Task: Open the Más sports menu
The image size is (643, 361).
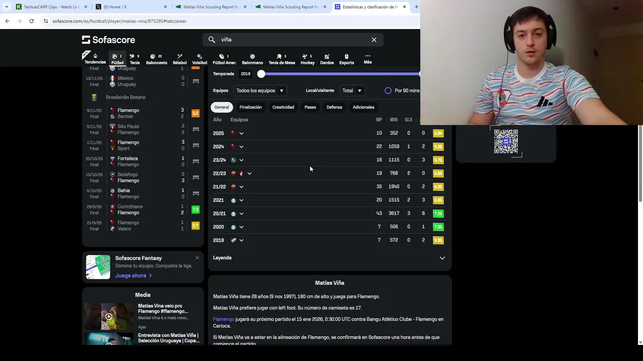Action: click(368, 59)
